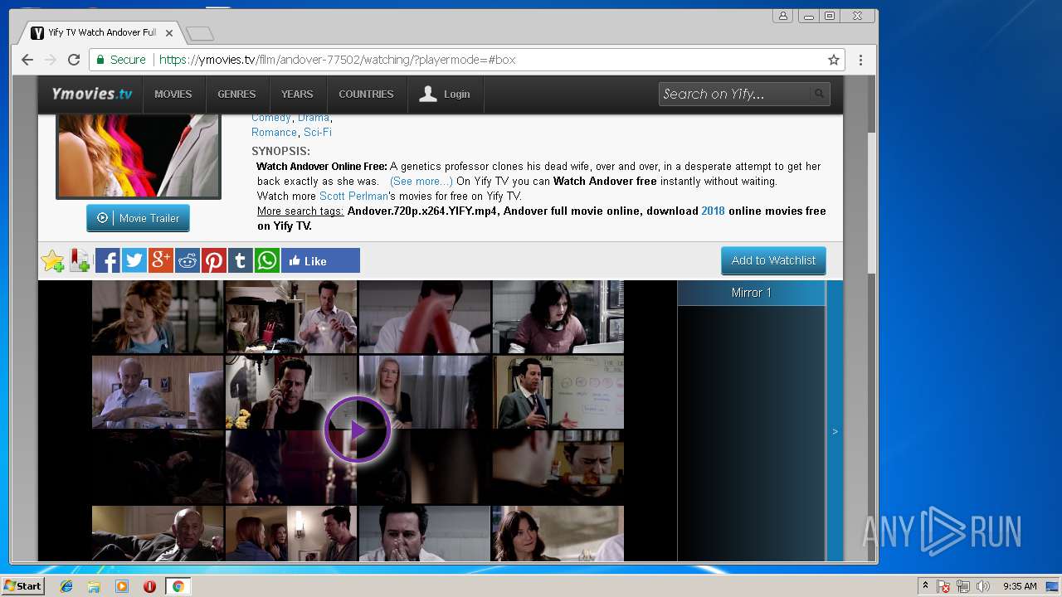Open the Romance genre link
This screenshot has width=1062, height=597.
click(274, 133)
